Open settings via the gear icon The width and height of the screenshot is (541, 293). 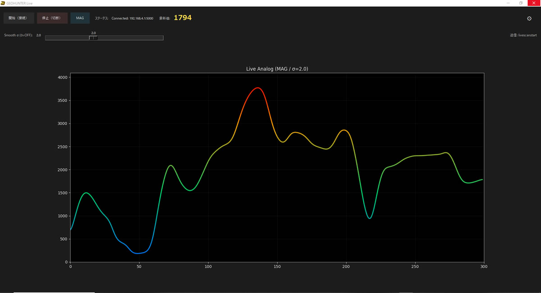(529, 18)
